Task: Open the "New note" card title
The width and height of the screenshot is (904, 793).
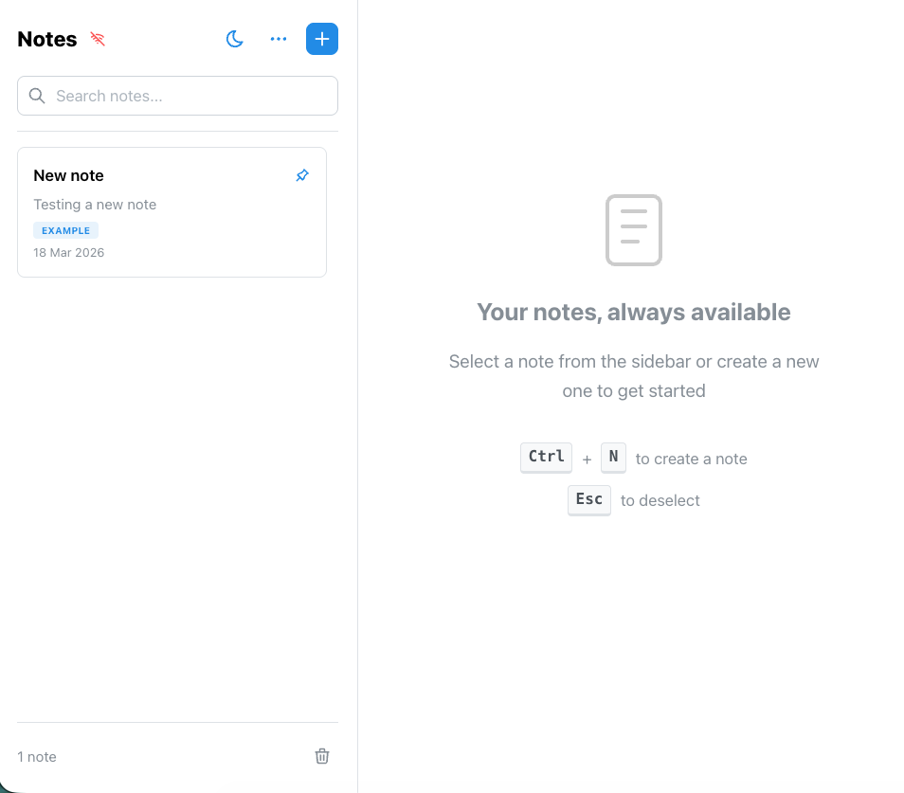Action: (68, 175)
